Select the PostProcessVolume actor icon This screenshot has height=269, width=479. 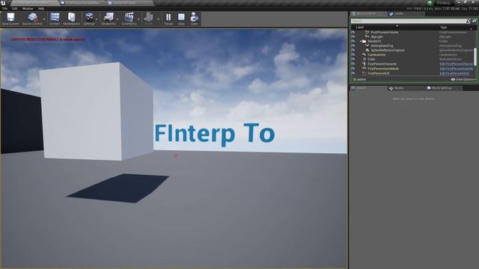coord(367,32)
